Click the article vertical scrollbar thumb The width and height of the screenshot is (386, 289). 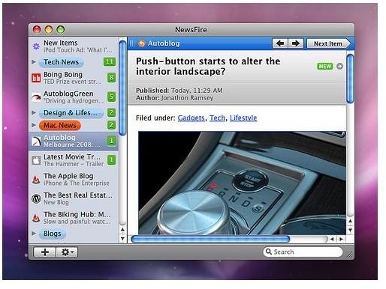point(350,79)
